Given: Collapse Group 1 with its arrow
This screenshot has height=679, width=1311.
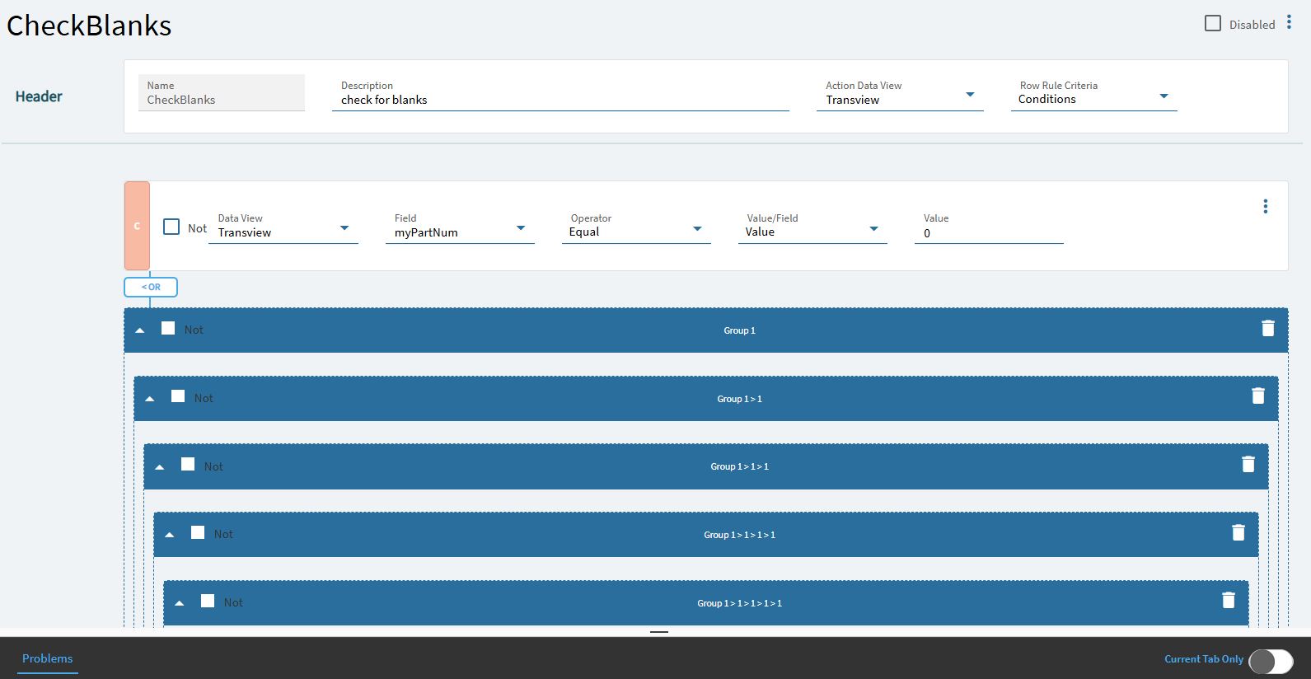Looking at the screenshot, I should tap(140, 330).
